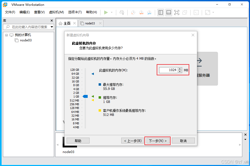This screenshot has height=166, width=250.
Task: Click the 128 GB slider scale label
Action: click(75, 70)
